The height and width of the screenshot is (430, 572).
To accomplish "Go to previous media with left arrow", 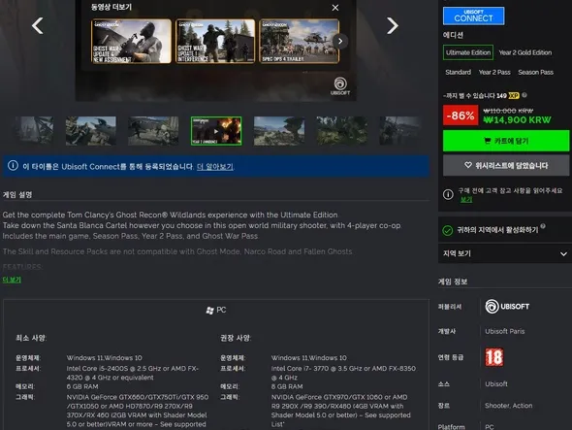I will (x=38, y=26).
